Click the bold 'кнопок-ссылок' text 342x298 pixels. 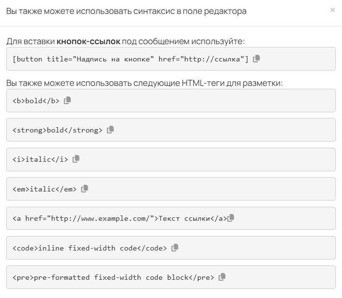[x=89, y=41]
